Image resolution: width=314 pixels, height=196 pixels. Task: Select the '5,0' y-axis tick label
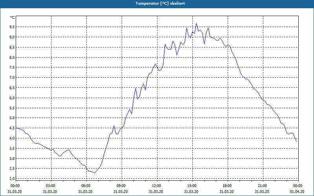point(13,118)
